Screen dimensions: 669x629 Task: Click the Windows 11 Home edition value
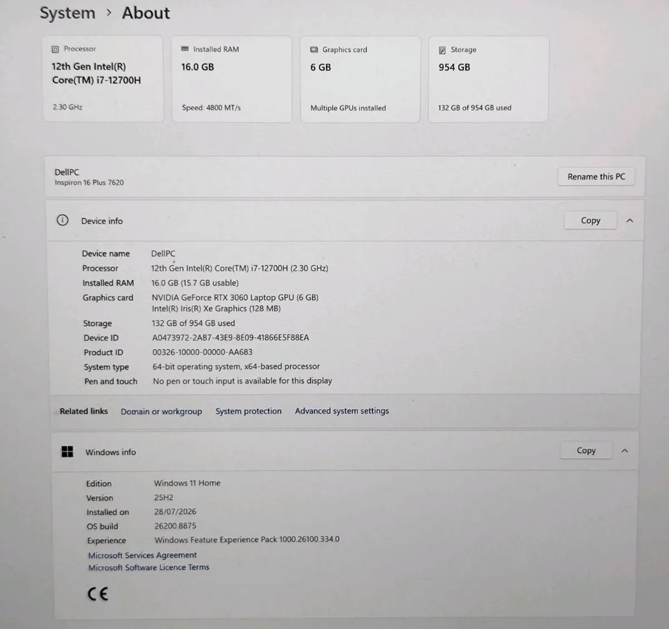click(187, 483)
